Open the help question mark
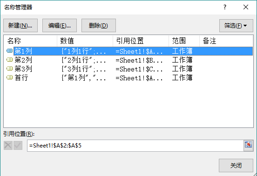This screenshot has width=257, height=176. pos(225,7)
